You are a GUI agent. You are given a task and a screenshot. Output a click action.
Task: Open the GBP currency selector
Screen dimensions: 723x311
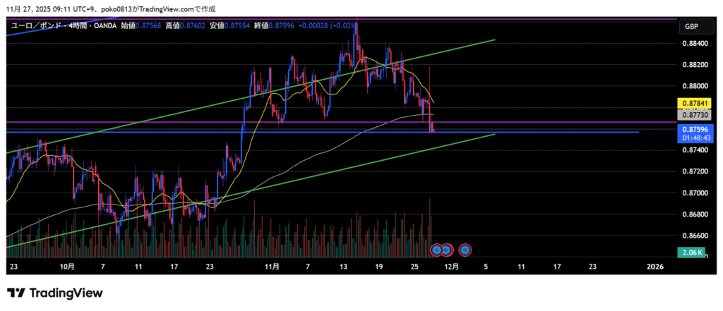[x=691, y=27]
